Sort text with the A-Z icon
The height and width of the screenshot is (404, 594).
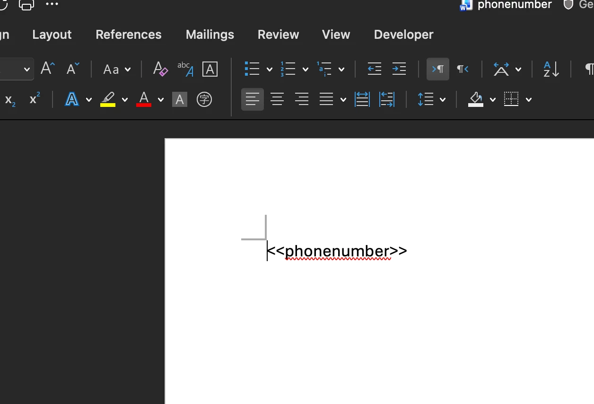[x=551, y=69]
